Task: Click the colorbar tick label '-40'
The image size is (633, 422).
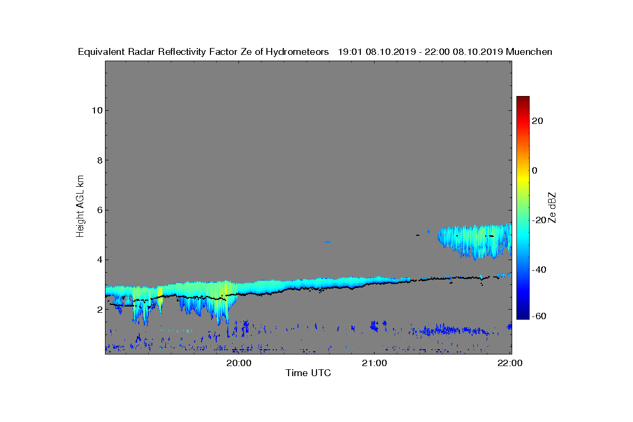Action: 539,270
